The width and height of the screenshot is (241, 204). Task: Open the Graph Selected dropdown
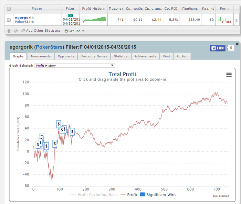point(75,66)
